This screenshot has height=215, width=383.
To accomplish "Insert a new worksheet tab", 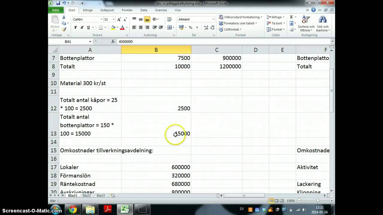I will click(x=113, y=196).
